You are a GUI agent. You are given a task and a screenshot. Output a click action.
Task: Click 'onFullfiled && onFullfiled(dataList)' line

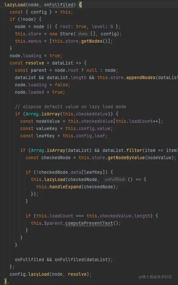[x=64, y=259]
